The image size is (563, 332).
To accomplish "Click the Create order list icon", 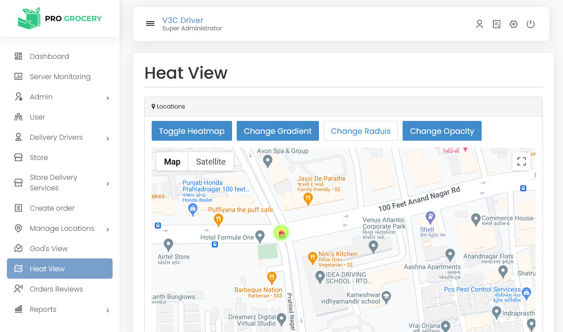I will tap(18, 208).
